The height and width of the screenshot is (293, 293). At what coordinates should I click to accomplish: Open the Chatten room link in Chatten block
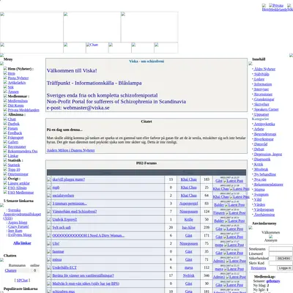[x=10, y=270]
